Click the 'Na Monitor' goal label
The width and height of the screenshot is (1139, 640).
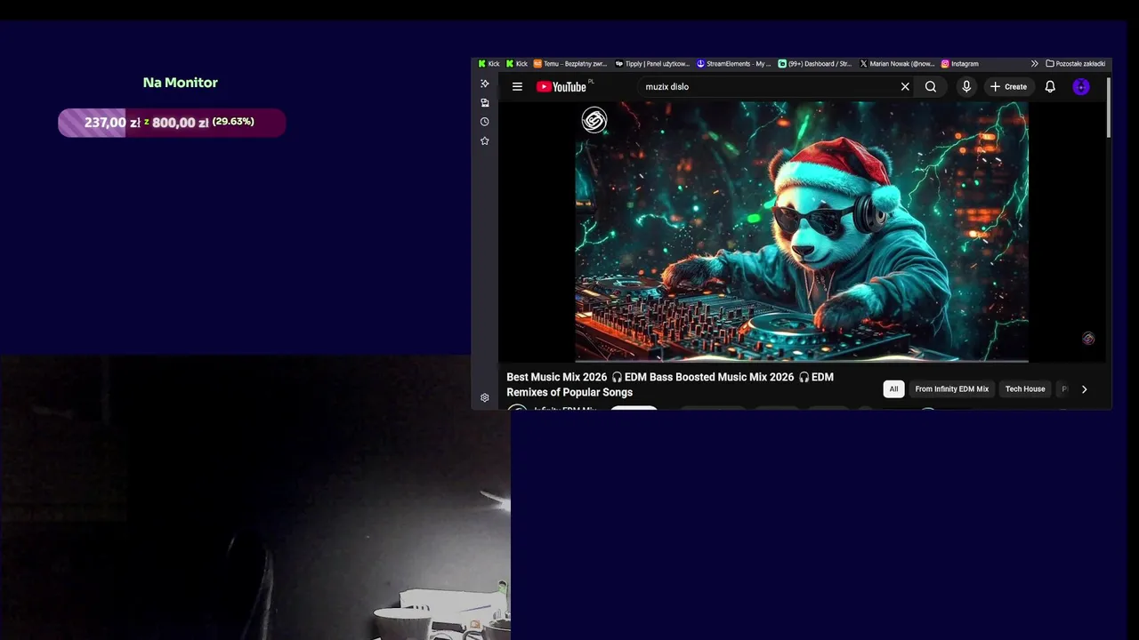(180, 83)
